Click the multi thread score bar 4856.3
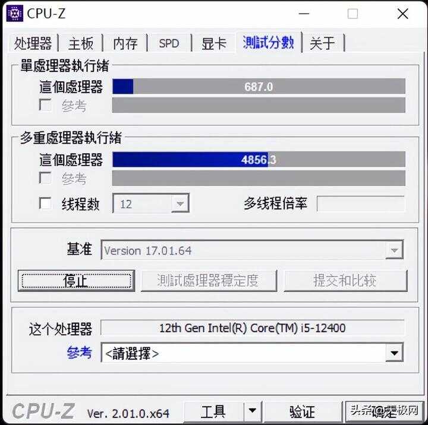This screenshot has width=428, height=425. [259, 160]
